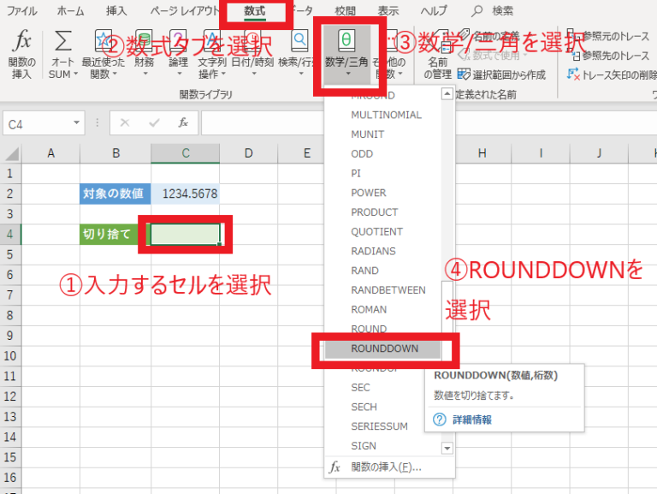Open the ファイル tab
Screen dimensions: 657x494
(21, 11)
